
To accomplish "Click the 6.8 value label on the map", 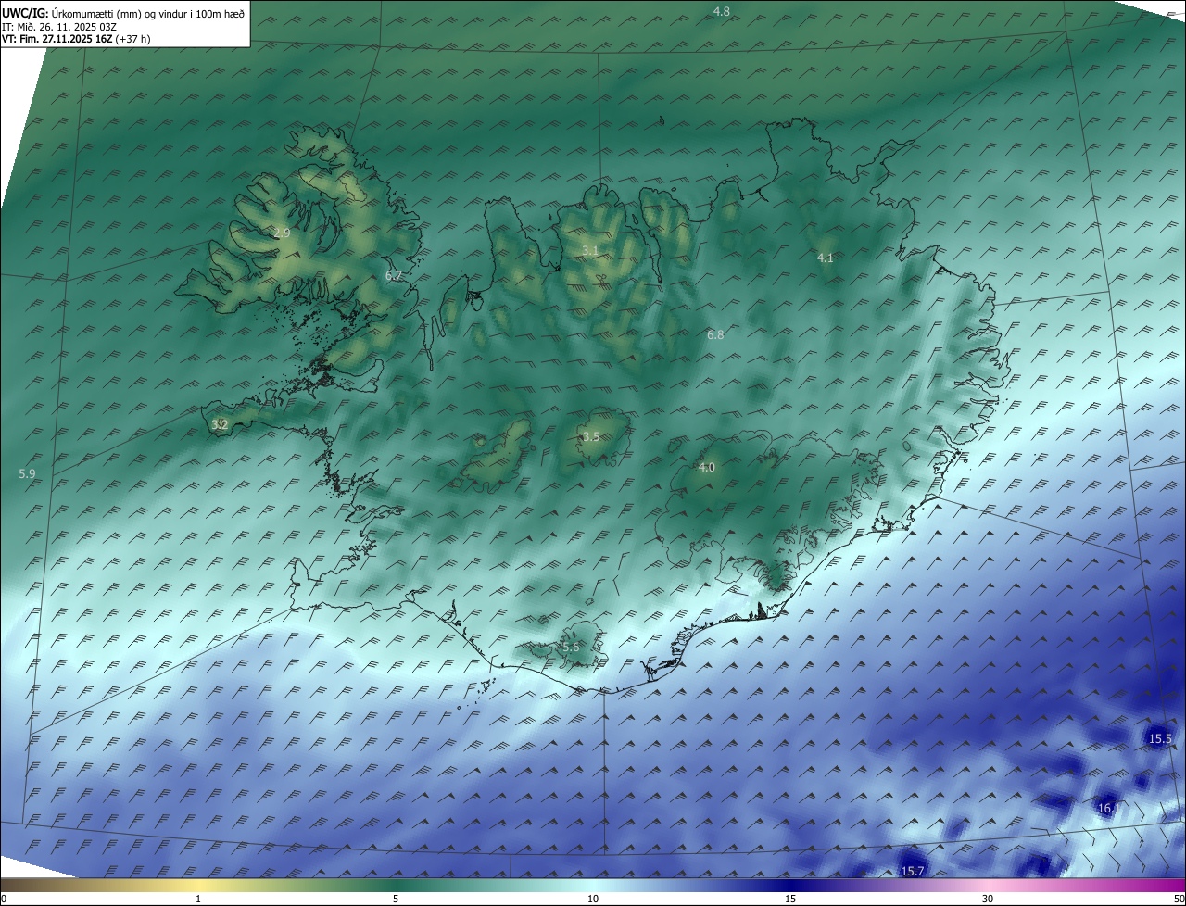I will [x=715, y=335].
